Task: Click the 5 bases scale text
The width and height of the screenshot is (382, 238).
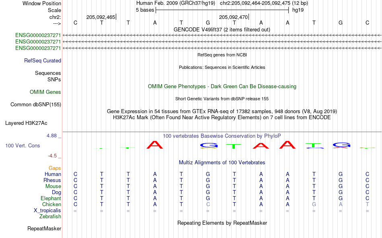Action: 145,10
